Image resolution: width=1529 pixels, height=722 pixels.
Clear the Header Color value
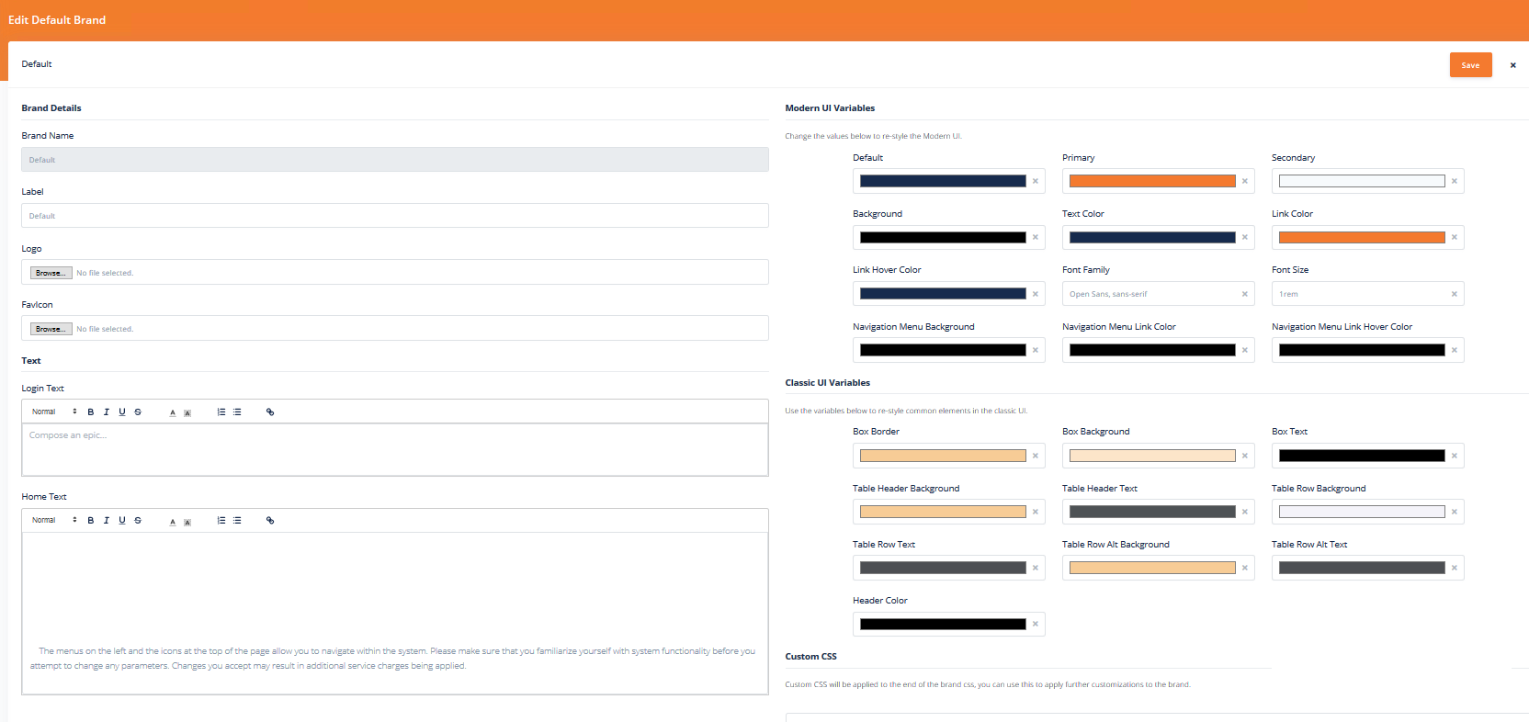pos(1036,625)
